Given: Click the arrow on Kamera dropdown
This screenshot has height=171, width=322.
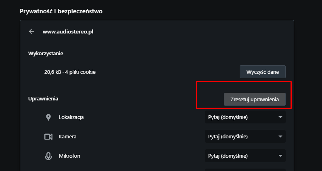Looking at the screenshot, I should click(280, 136).
